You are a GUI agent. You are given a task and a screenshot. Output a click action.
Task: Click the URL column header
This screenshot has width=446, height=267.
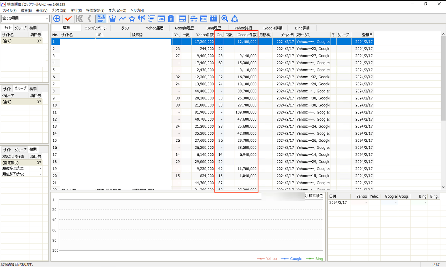coord(113,35)
